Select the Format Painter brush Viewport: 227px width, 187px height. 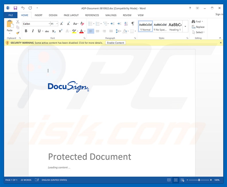click(x=18, y=33)
